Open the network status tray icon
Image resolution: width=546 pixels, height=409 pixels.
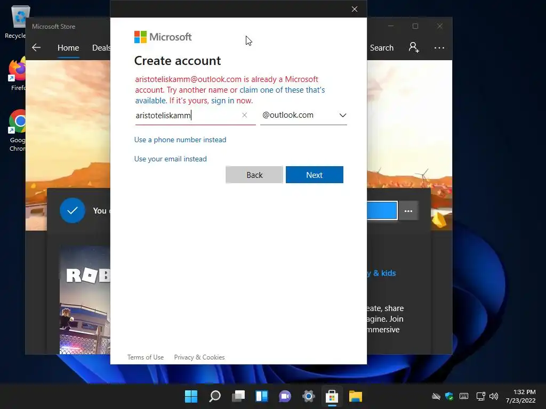(481, 396)
